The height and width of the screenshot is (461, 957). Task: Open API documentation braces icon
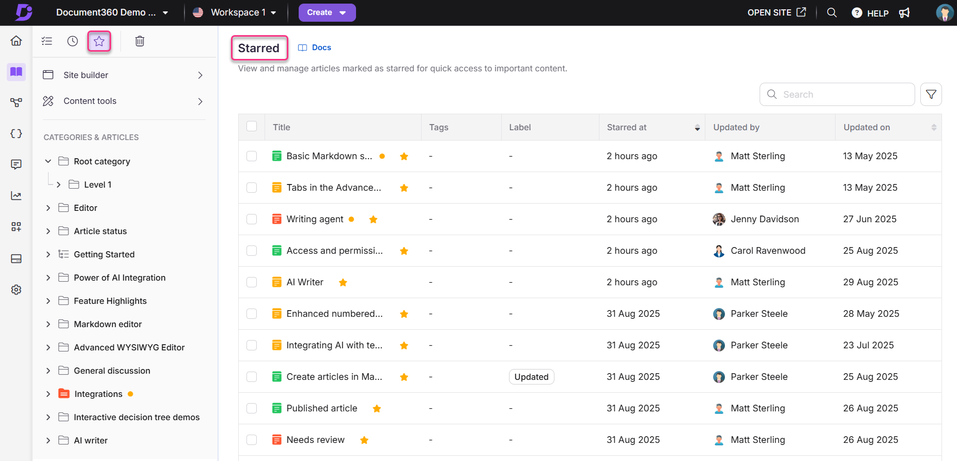[16, 134]
